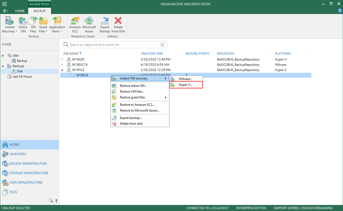Choose Restore to Amazon EC2... item
This screenshot has width=343, height=211.
click(x=140, y=105)
